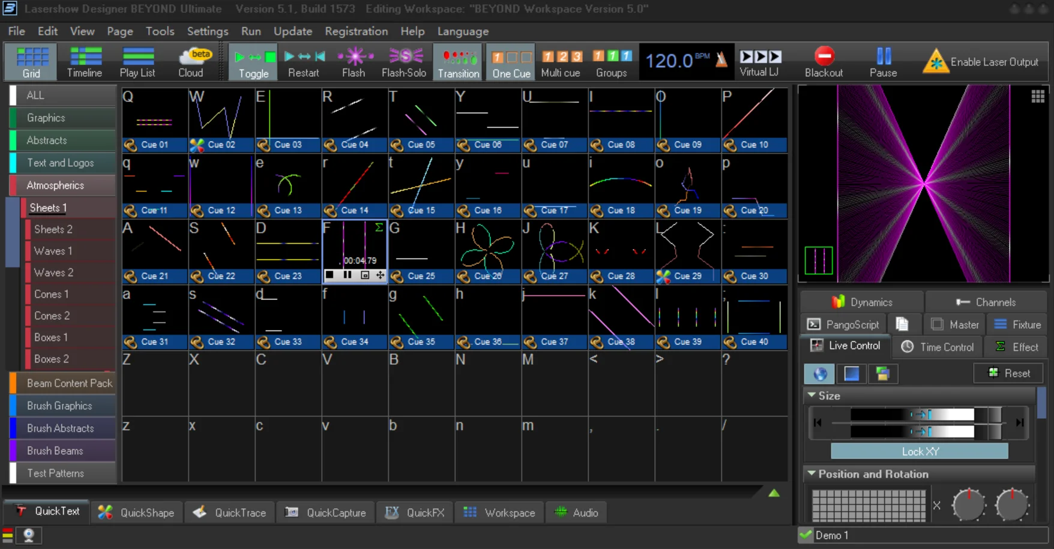Launch Virtual LJ
This screenshot has height=549, width=1054.
coord(760,62)
